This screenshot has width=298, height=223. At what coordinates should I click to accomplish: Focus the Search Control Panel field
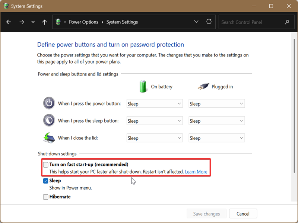(x=256, y=22)
